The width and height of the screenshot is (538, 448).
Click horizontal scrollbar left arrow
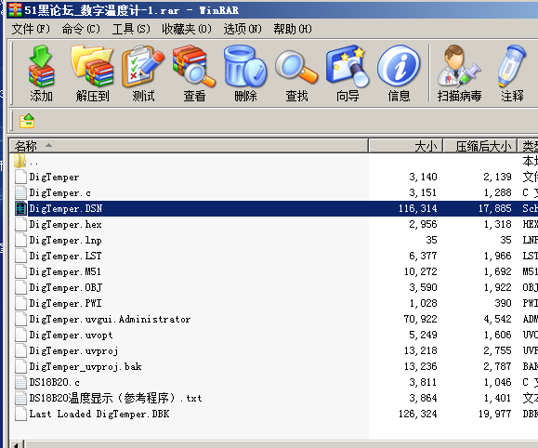coord(17,444)
